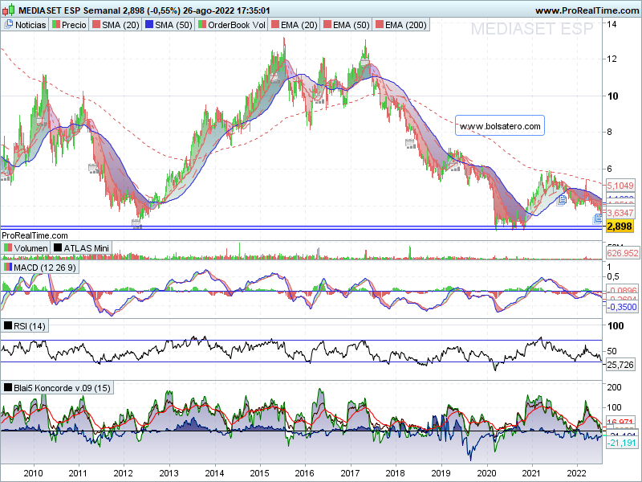Open the Noticias news legend button
Viewport: 642px width, 482px height.
pos(26,25)
